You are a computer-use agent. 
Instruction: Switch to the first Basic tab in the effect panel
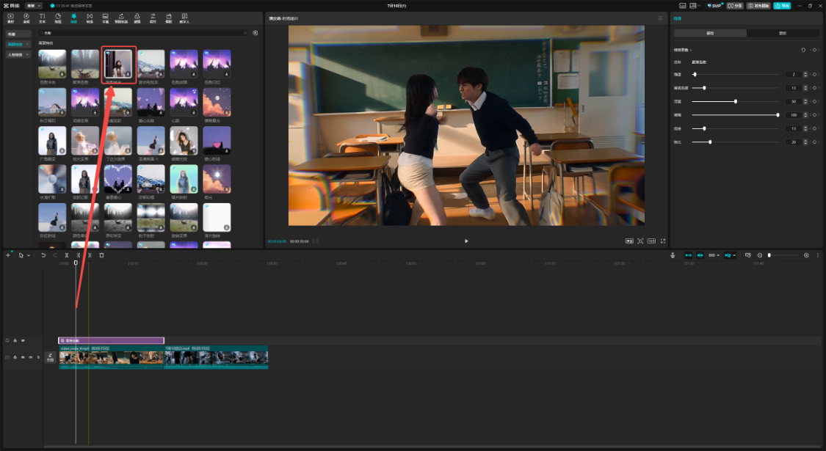click(x=710, y=33)
